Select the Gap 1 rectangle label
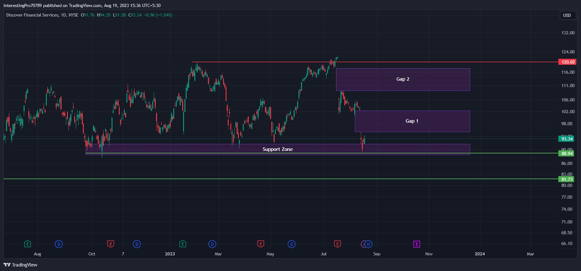The image size is (581, 271). [412, 121]
